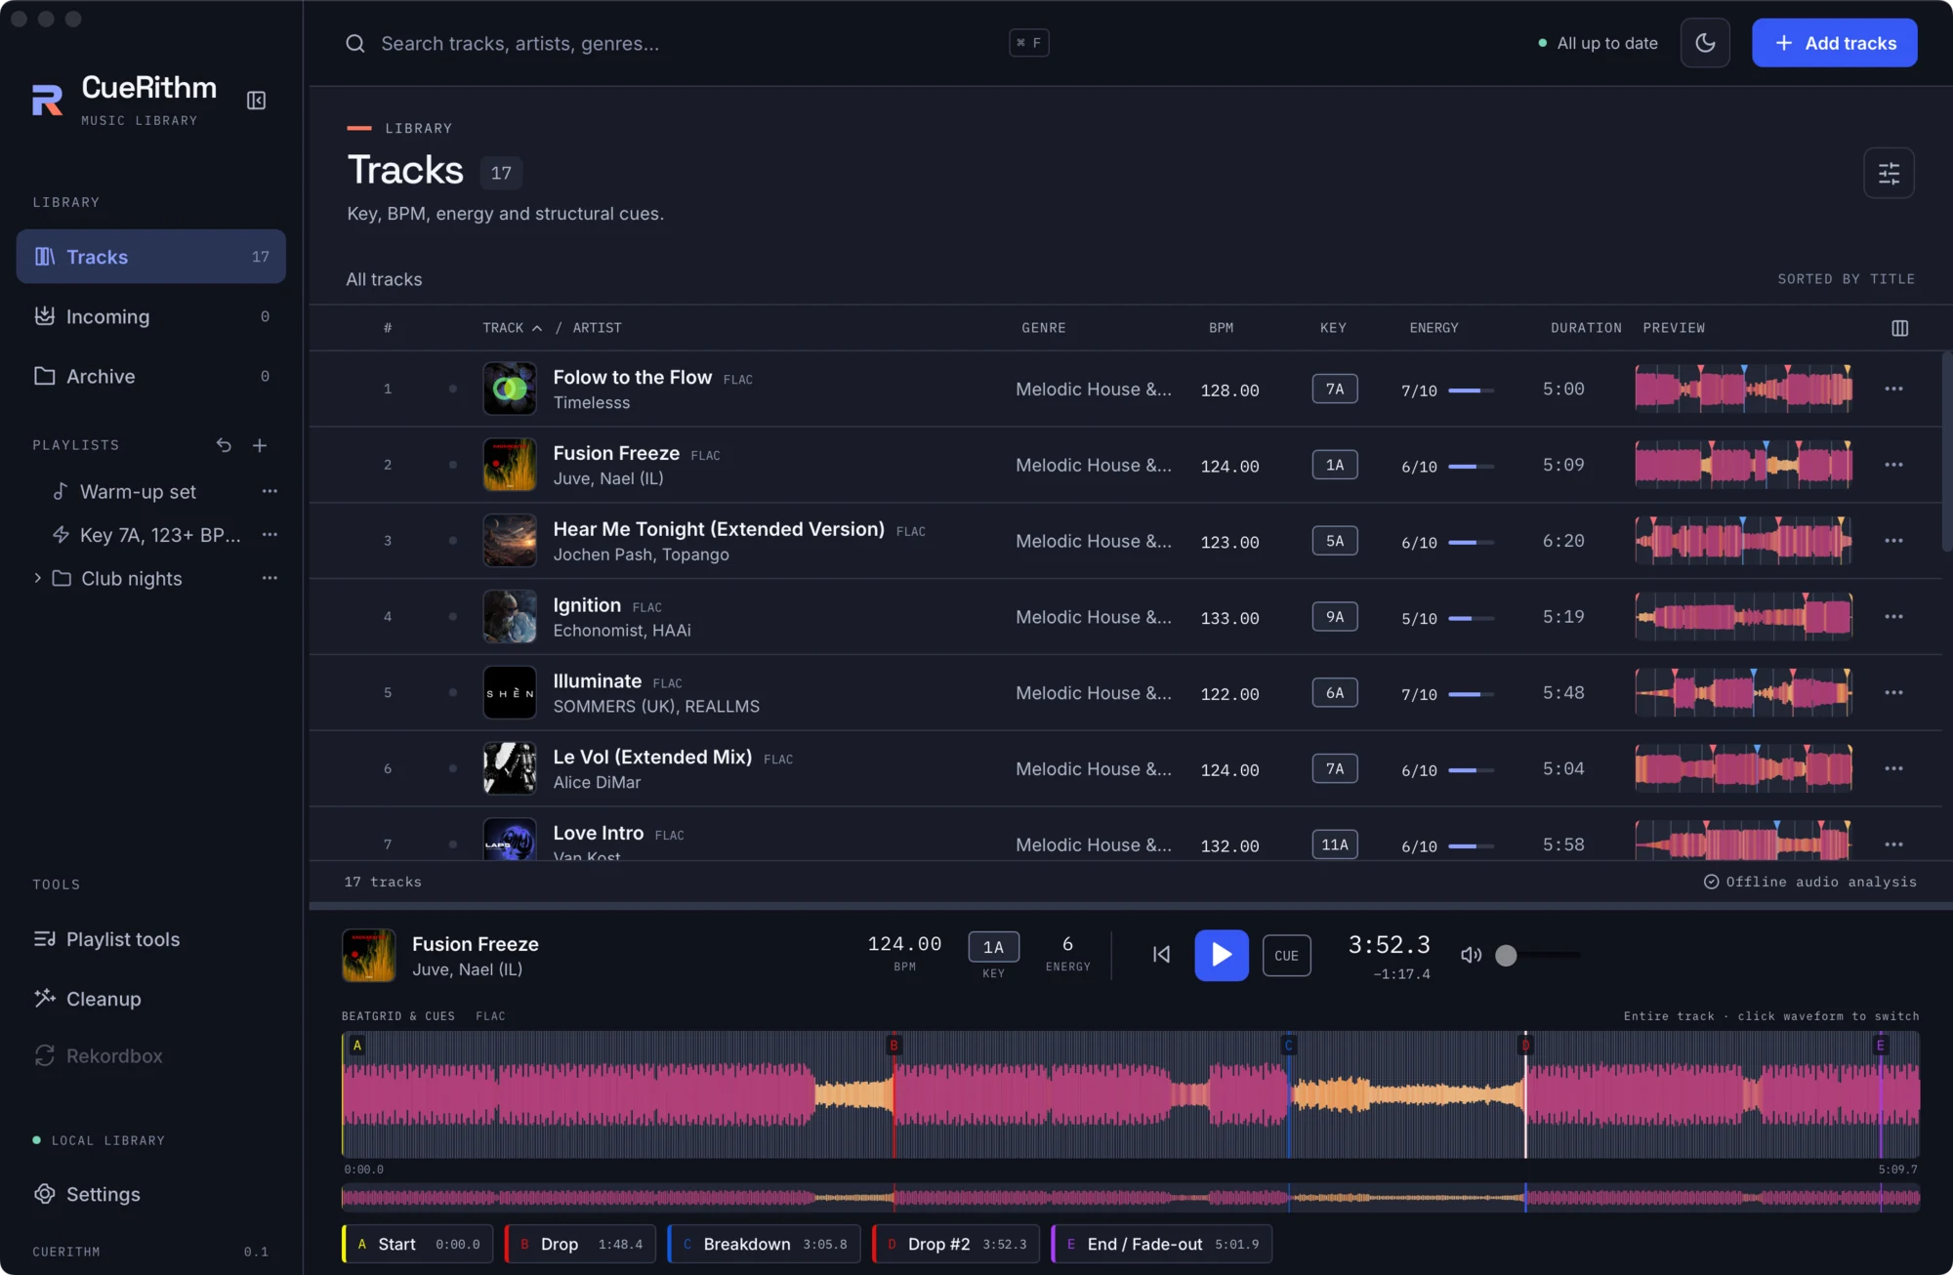Click Illuminate preview waveform
Screen dimensions: 1953x1275
click(1743, 692)
